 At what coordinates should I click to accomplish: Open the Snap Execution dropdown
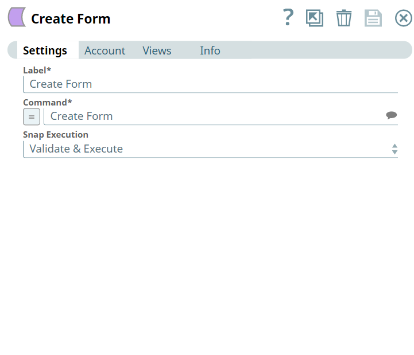(x=210, y=149)
